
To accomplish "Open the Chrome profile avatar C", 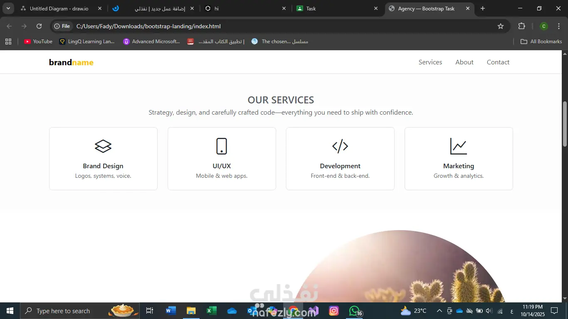I will pos(543,26).
